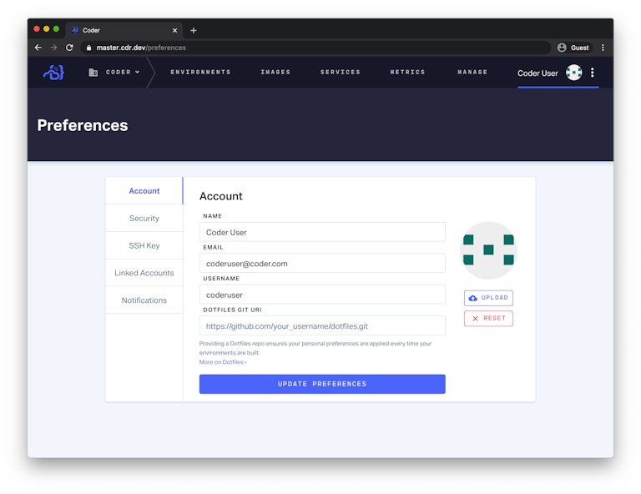Navigate to Metrics
Screen dimensions: 641x494
click(x=407, y=72)
